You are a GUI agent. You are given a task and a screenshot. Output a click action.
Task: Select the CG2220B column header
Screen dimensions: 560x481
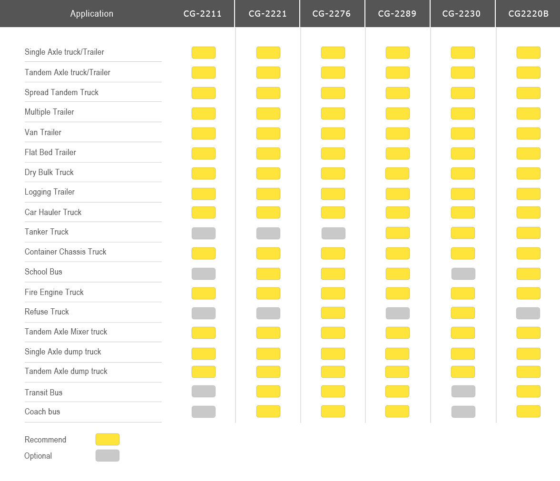point(528,14)
